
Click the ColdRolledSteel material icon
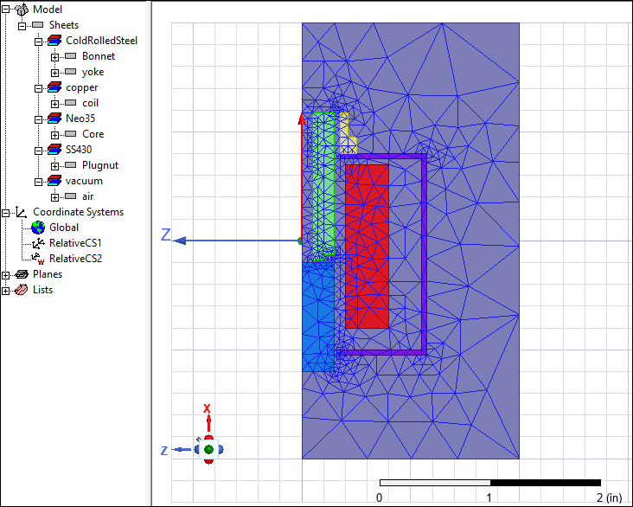pos(54,41)
